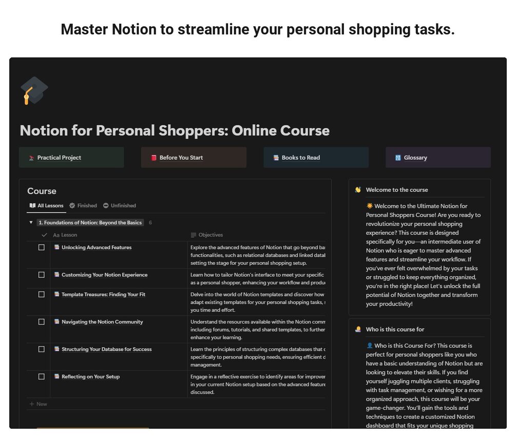Viewport: 516px width, 438px height.
Task: Click page icon of Unlocking Advanced Features
Action: (x=57, y=247)
